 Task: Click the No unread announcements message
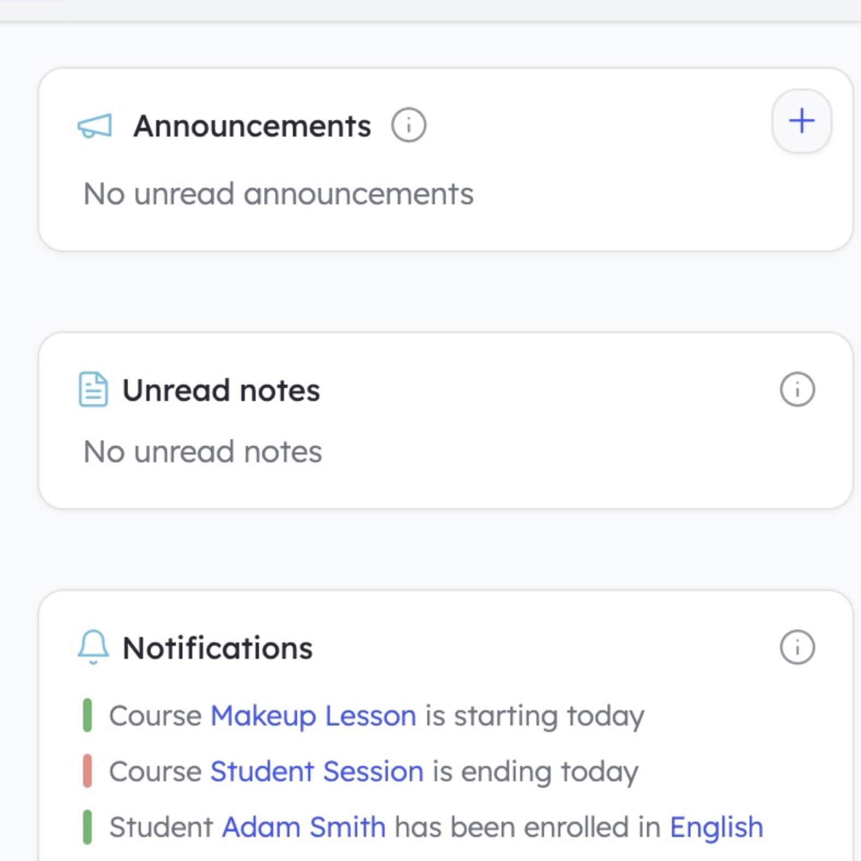[x=278, y=192]
